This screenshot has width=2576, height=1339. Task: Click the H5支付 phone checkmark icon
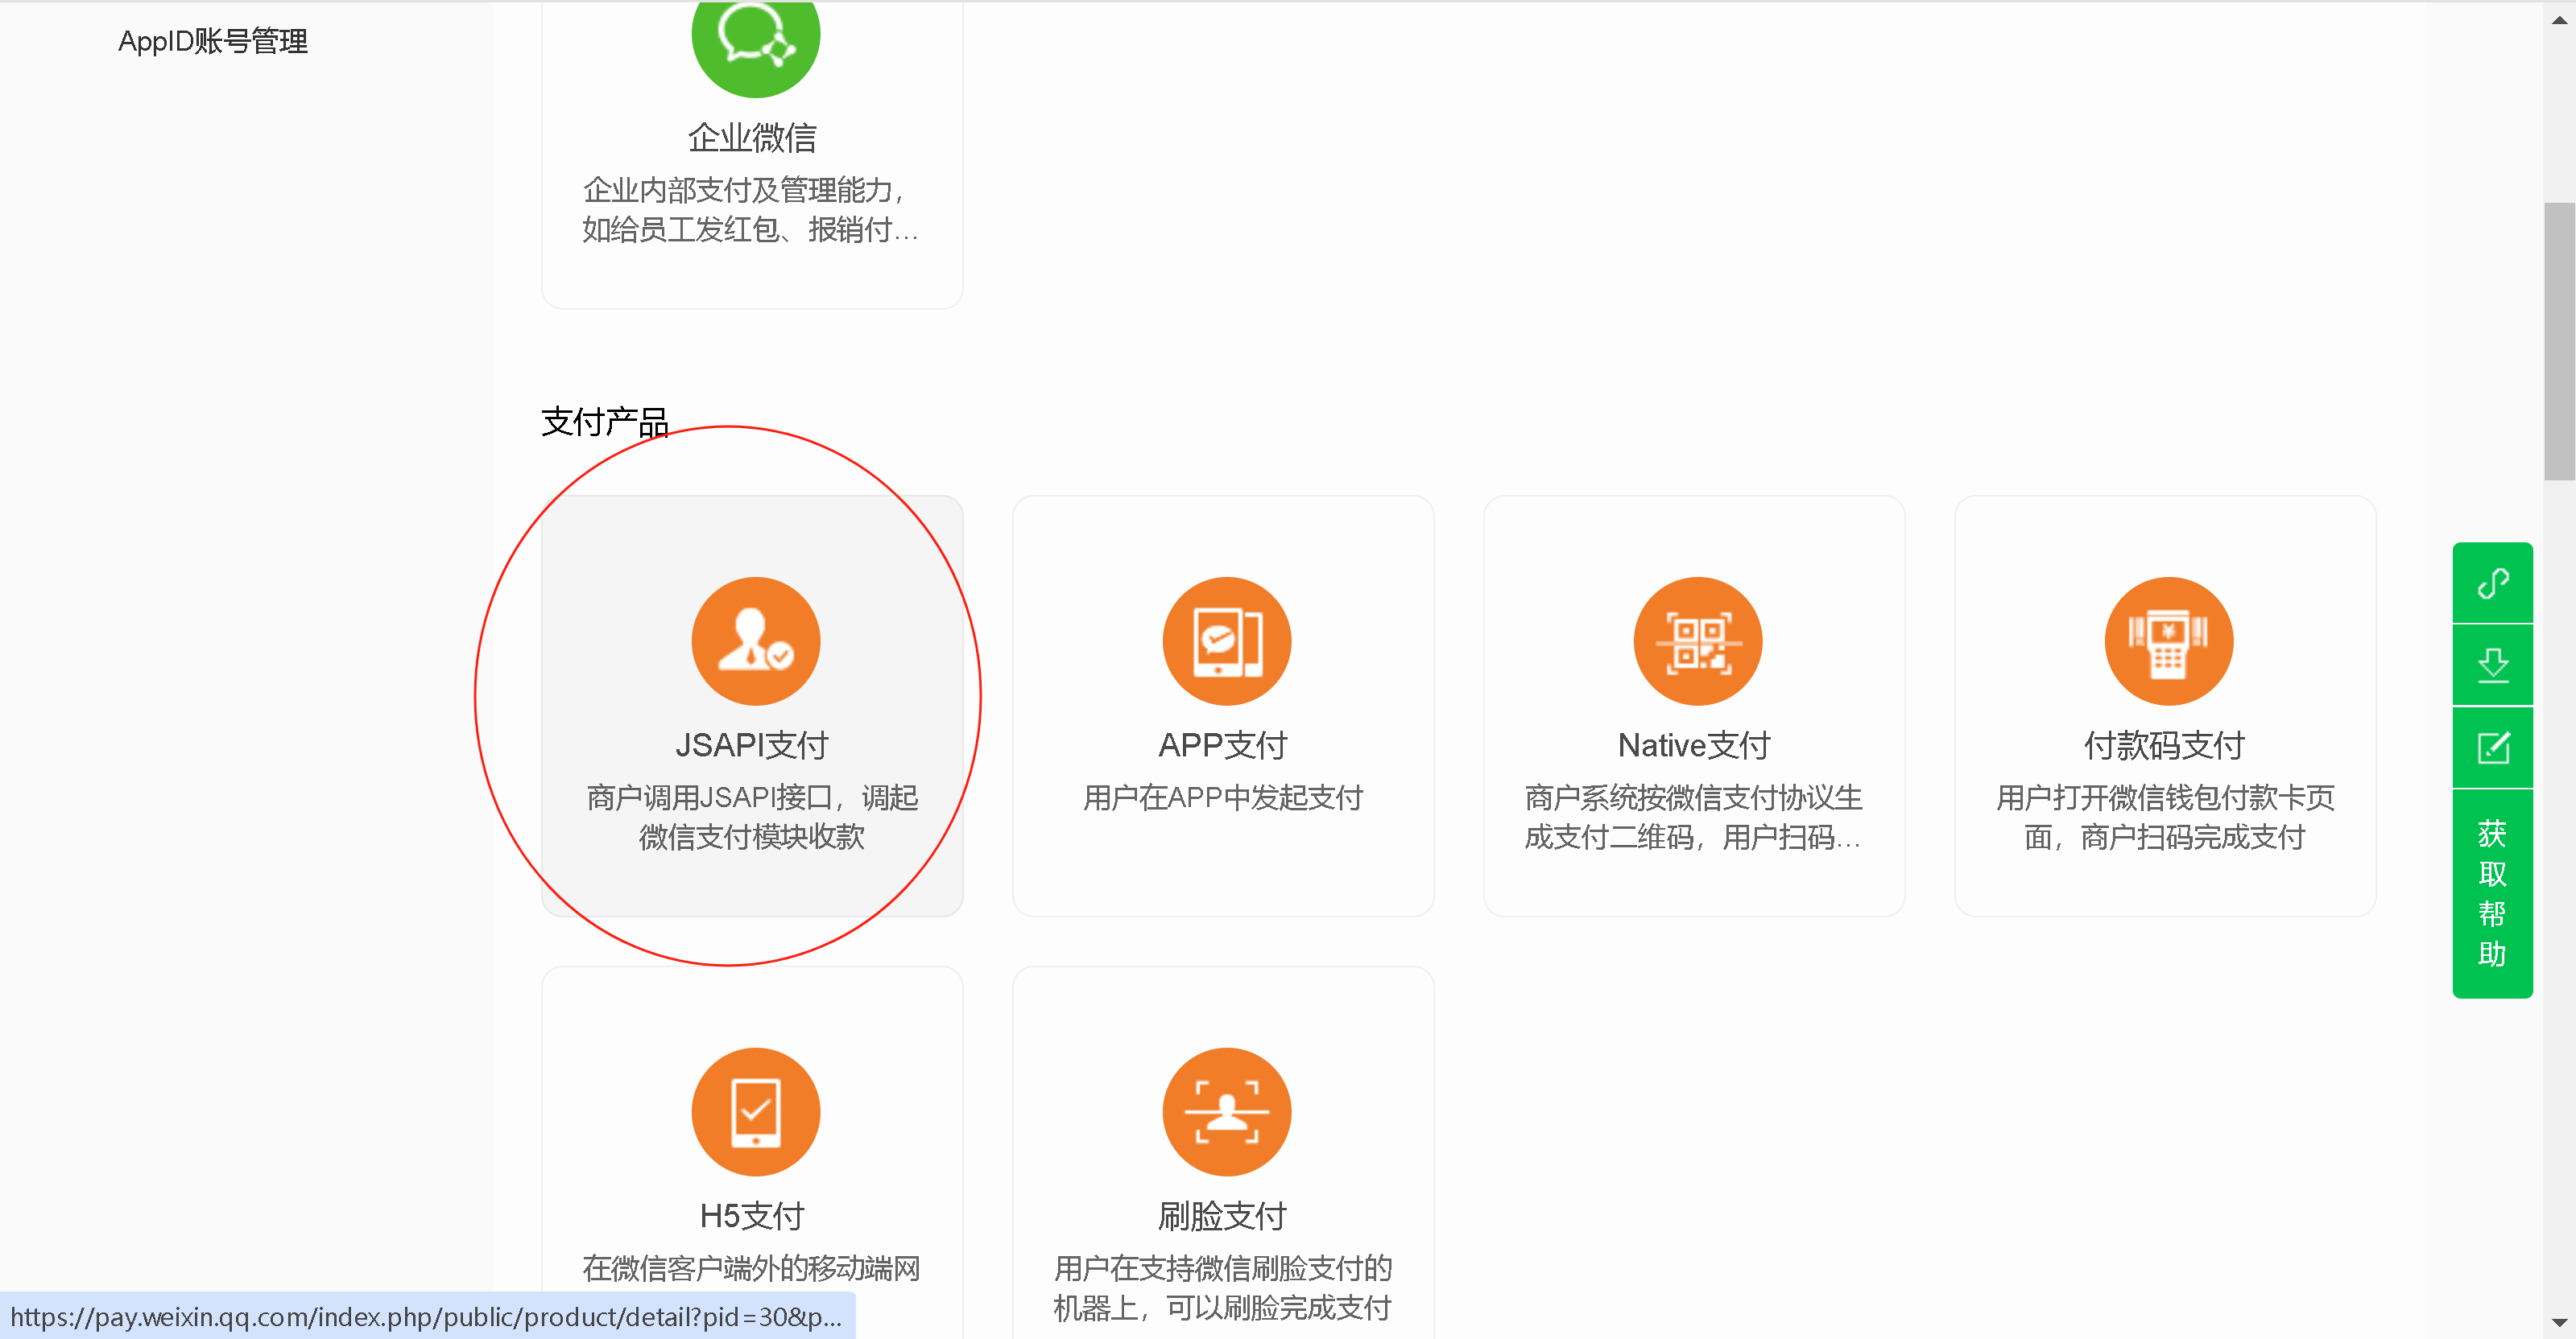tap(755, 1111)
